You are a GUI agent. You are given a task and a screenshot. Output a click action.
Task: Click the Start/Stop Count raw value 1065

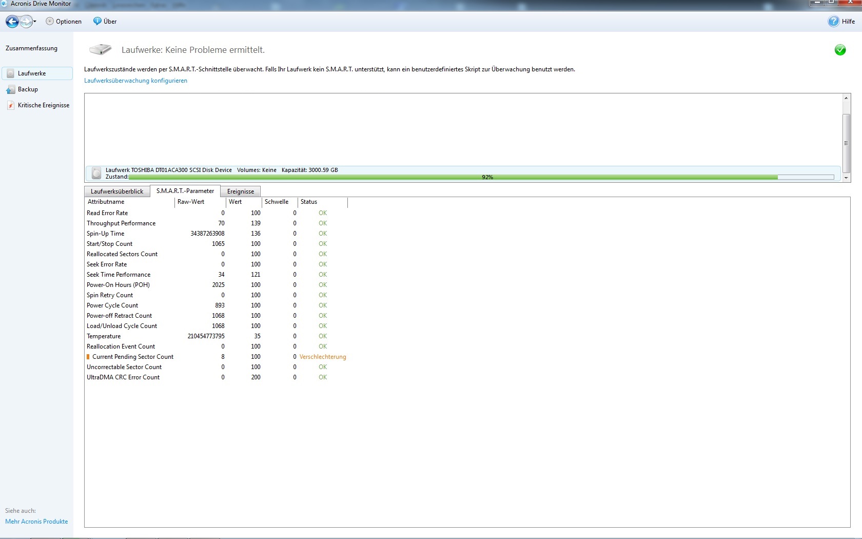pos(218,244)
